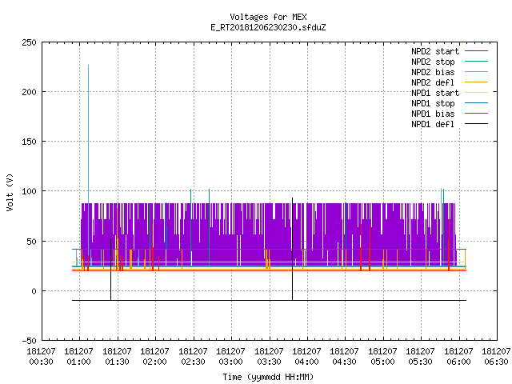
Task: Select the NPD2 bias legend label
Action: [x=433, y=72]
